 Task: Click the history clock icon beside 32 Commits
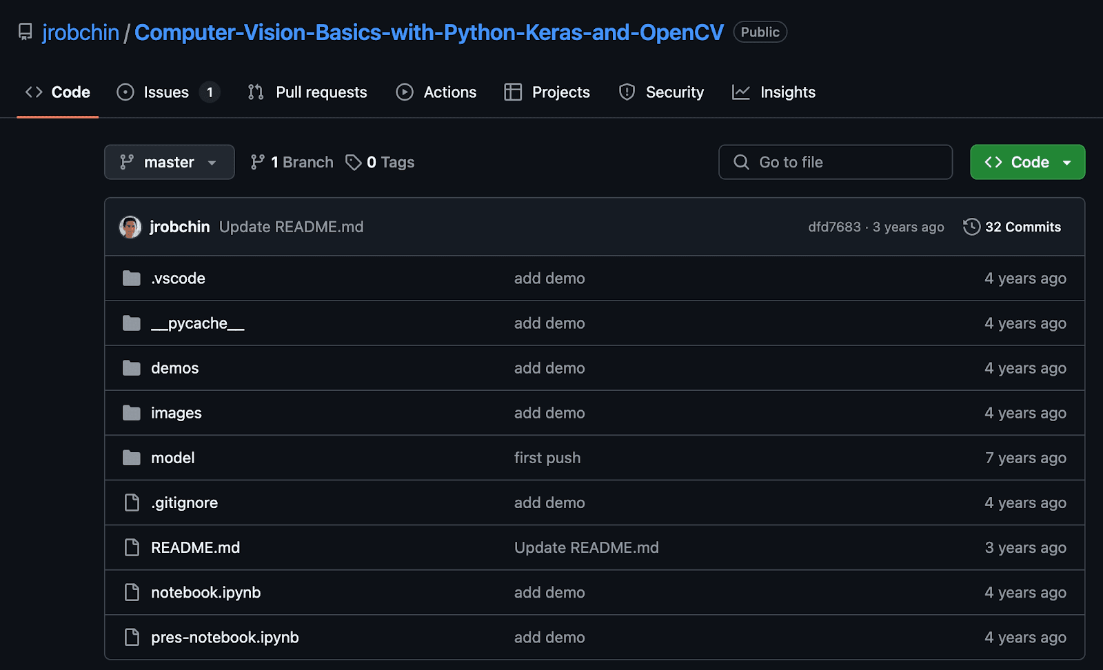[972, 227]
